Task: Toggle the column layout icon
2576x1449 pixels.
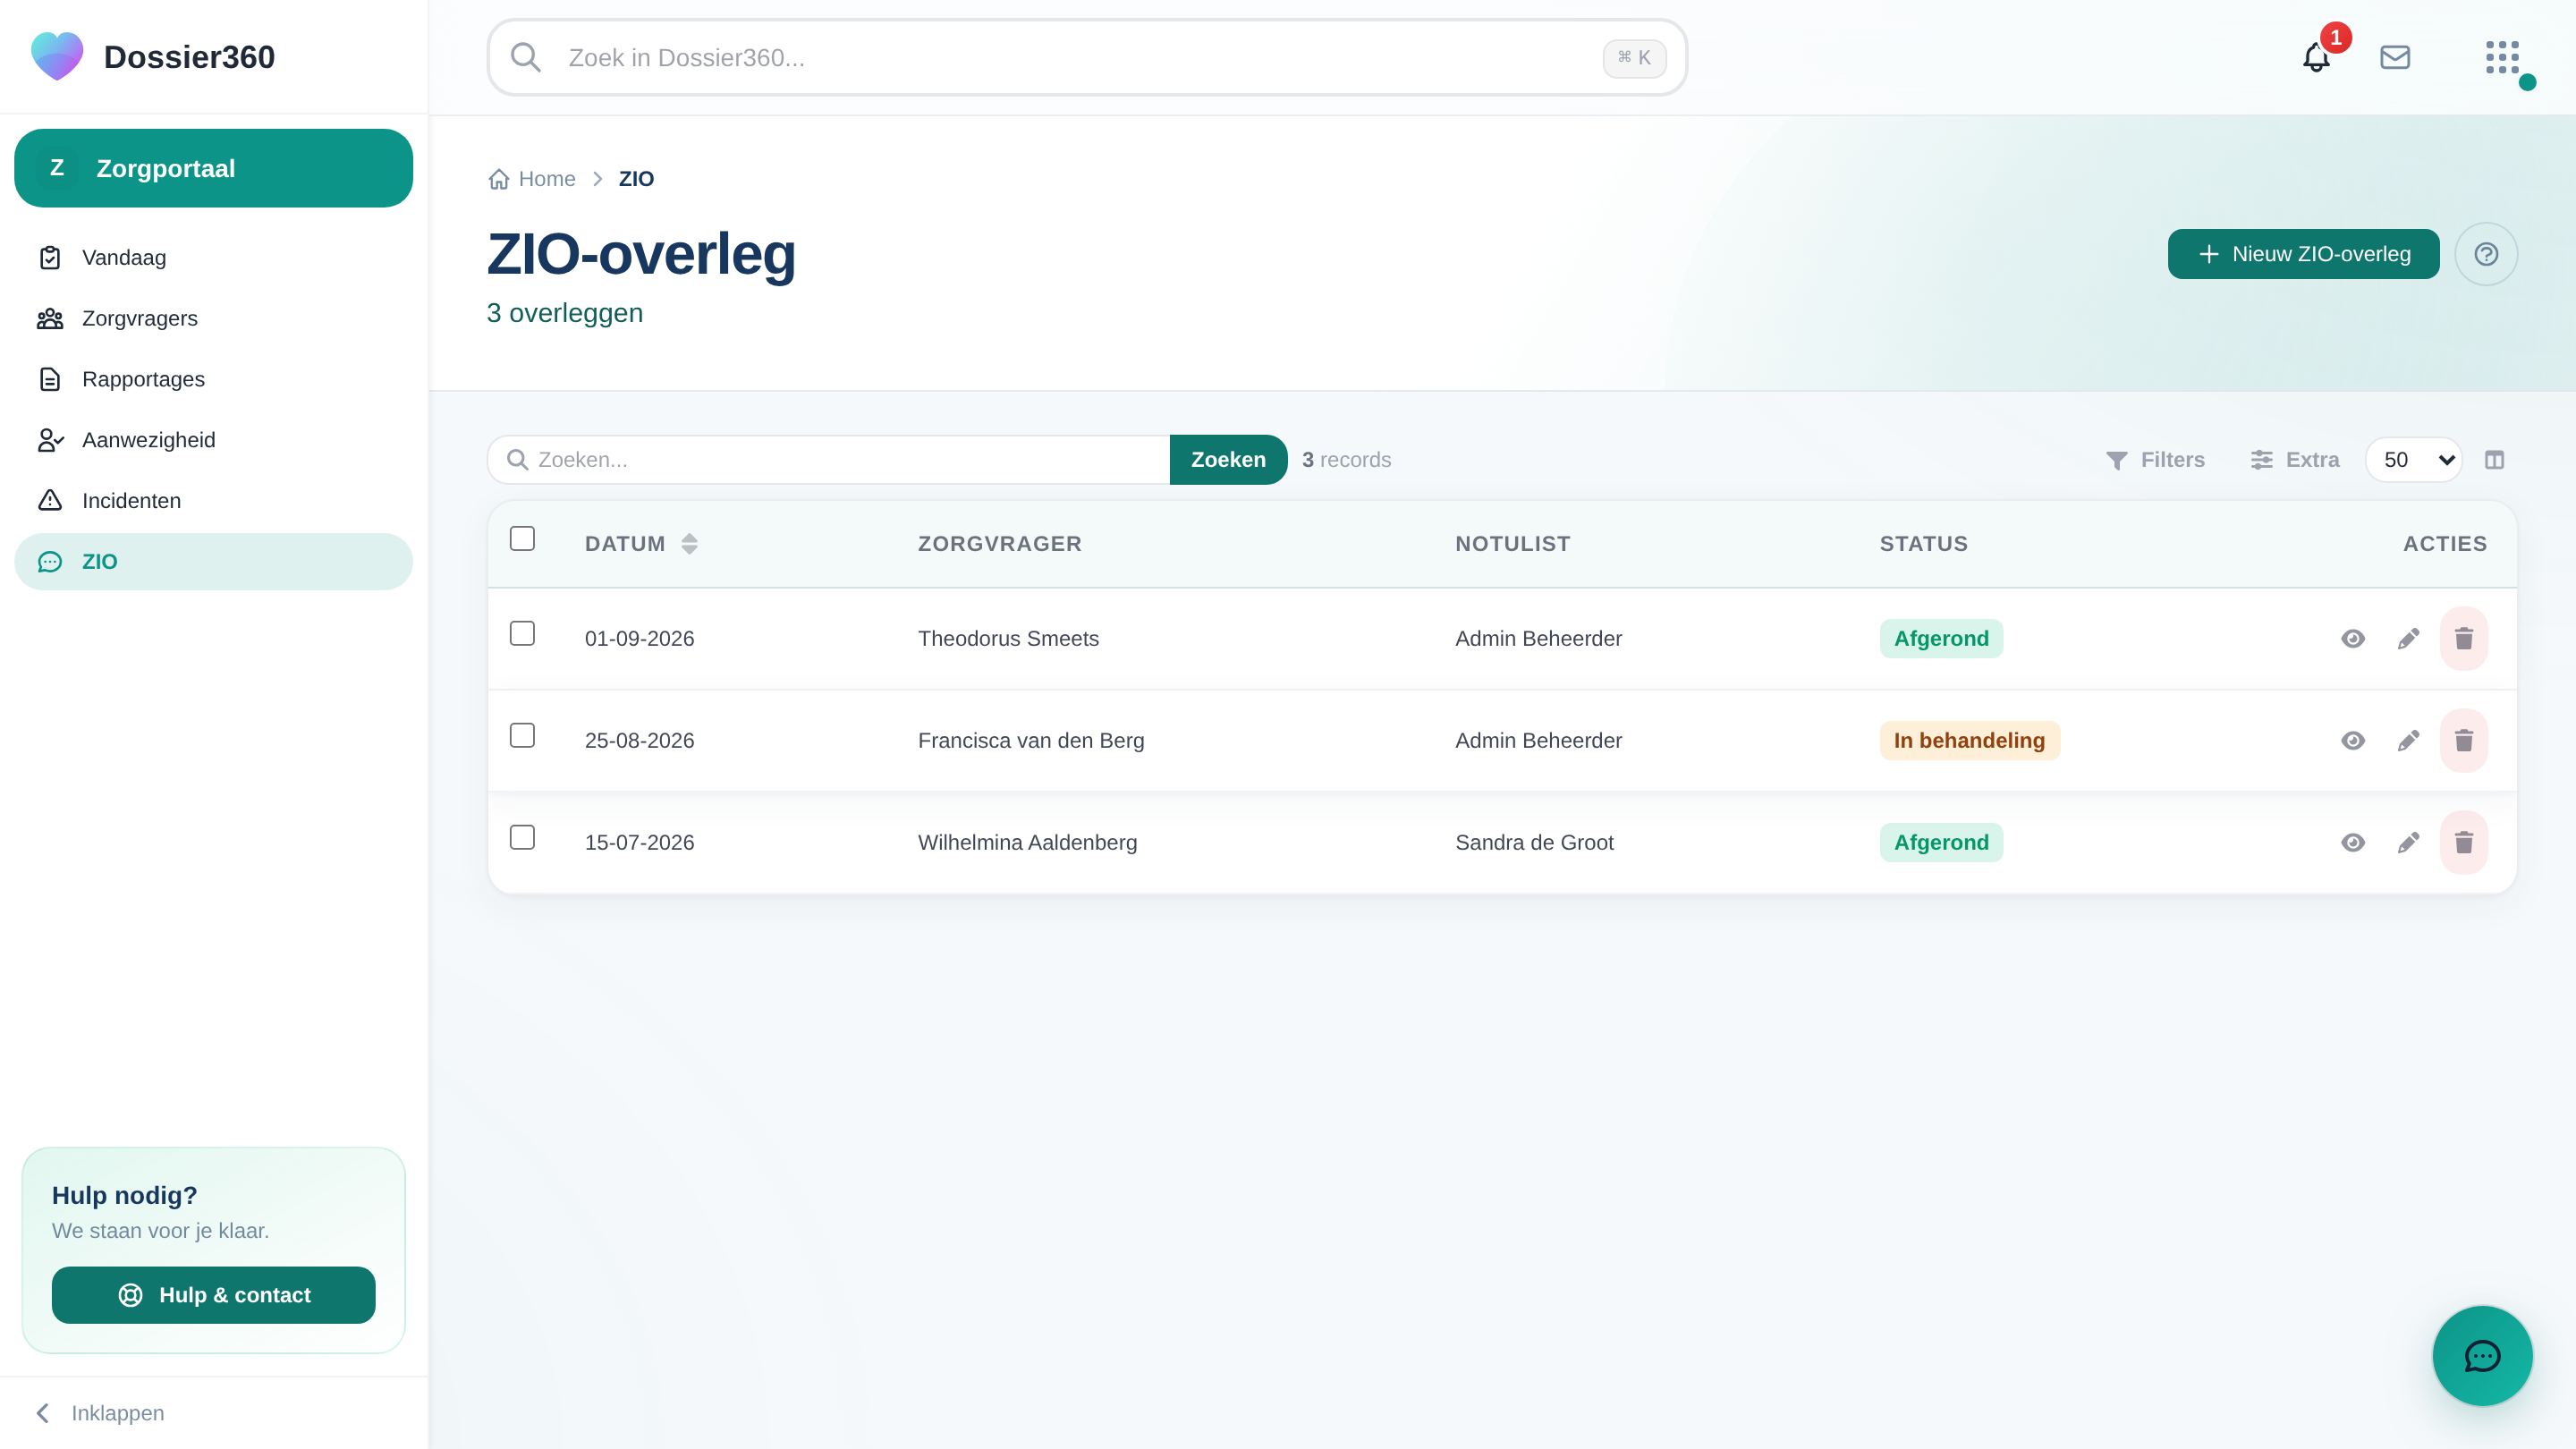Action: [2495, 460]
